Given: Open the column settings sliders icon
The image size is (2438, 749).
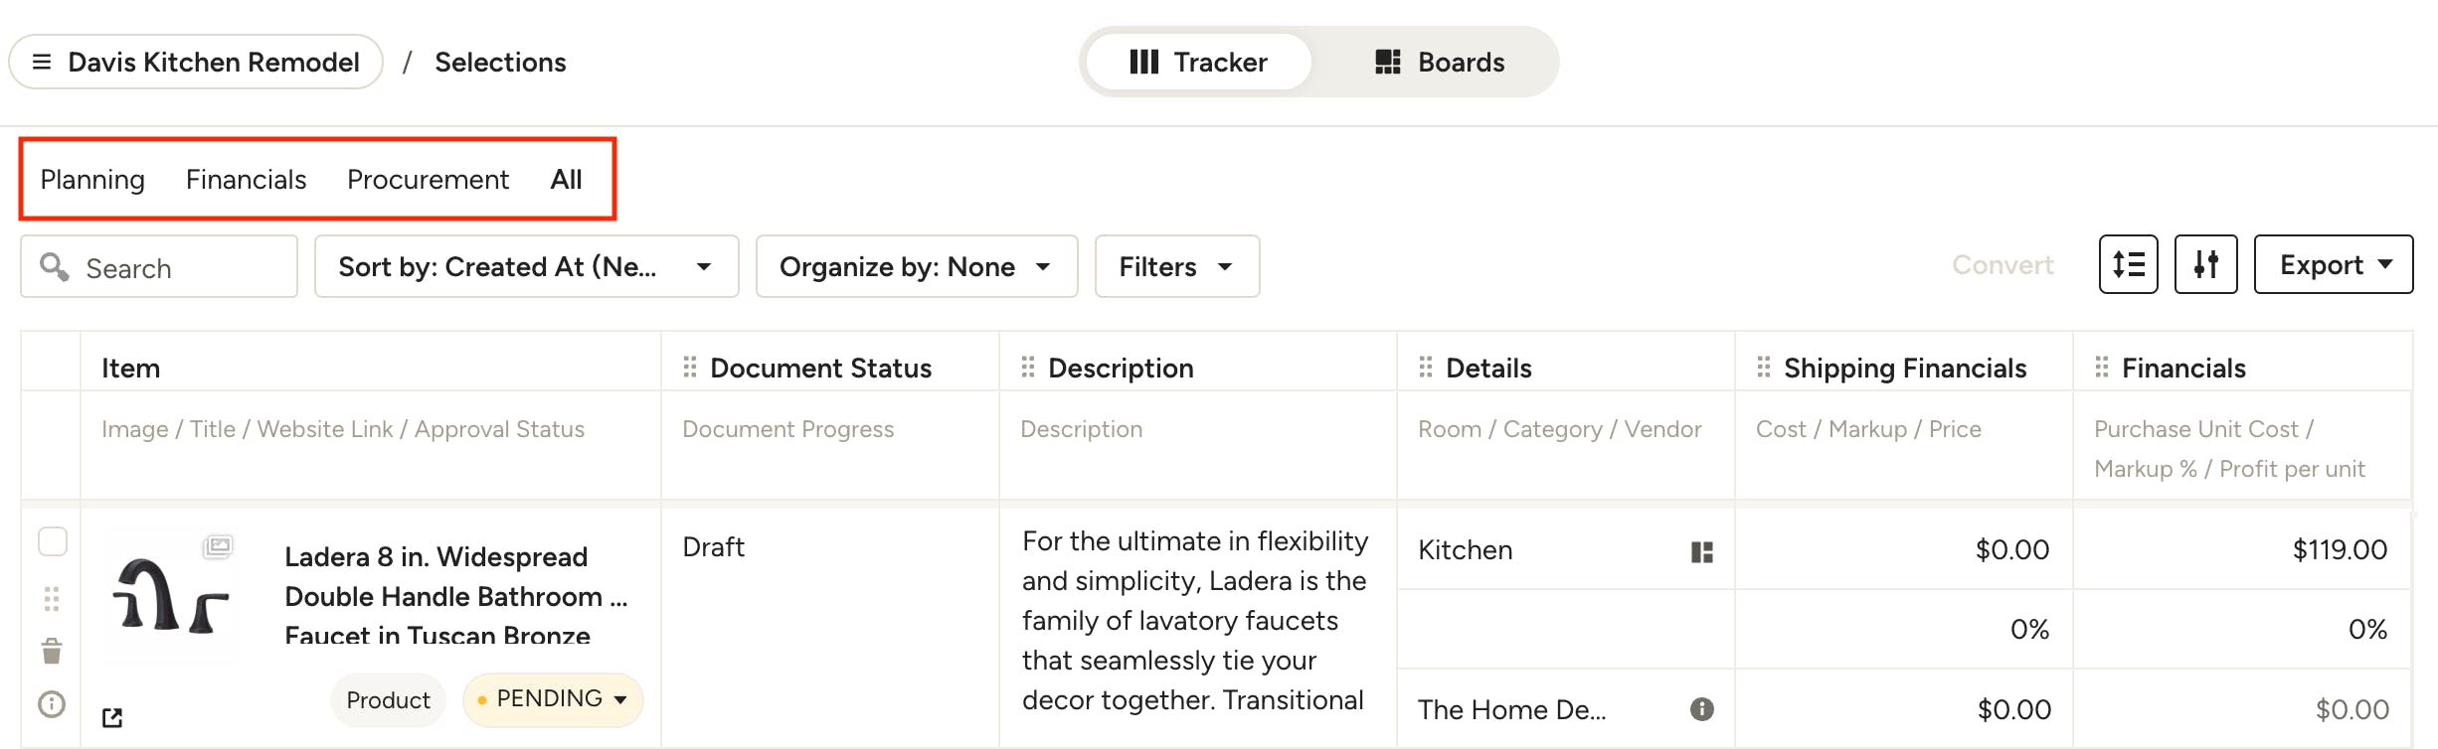Looking at the screenshot, I should [x=2205, y=264].
